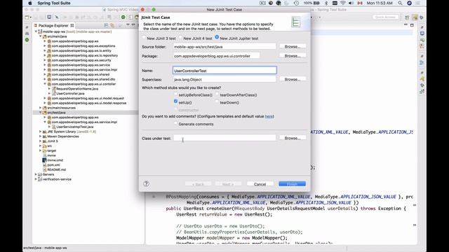Select com.appsdeveloperblog.app.ws.shared.dto package
The height and width of the screenshot is (252, 449).
(83, 79)
